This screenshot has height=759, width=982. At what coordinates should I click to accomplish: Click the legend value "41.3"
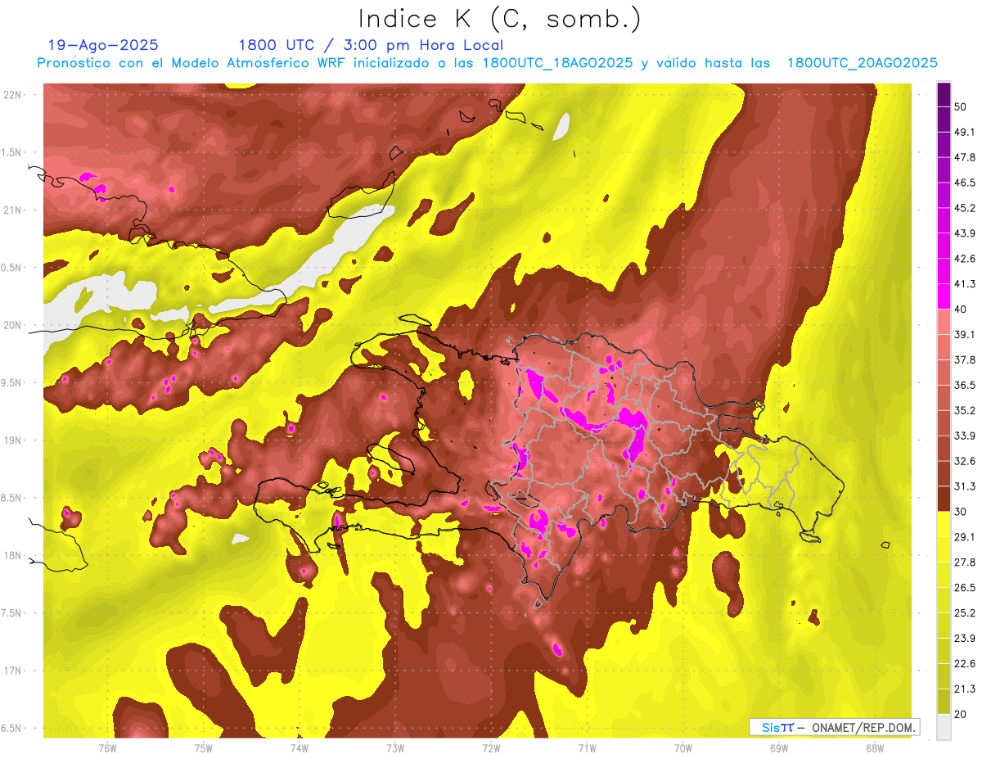click(x=964, y=284)
